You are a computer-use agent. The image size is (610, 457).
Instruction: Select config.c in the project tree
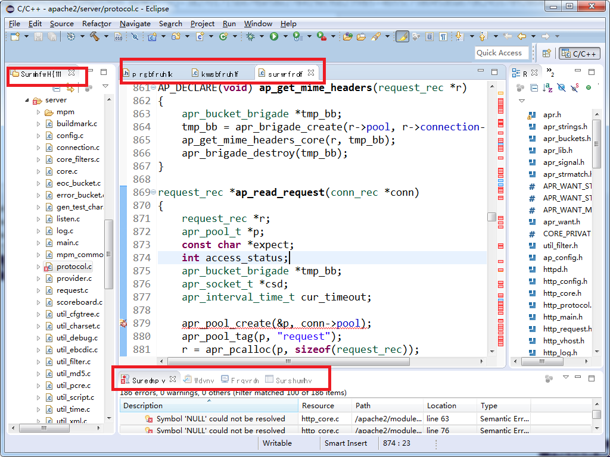point(70,136)
